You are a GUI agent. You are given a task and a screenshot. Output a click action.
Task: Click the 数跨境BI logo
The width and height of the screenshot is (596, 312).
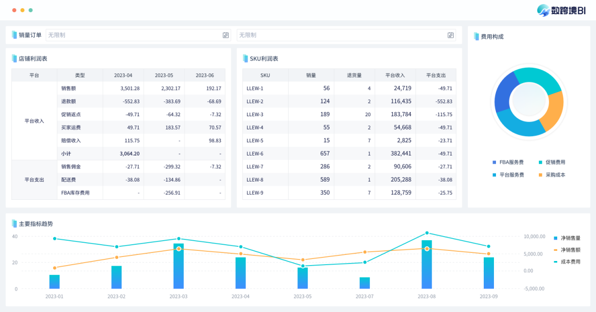(561, 10)
